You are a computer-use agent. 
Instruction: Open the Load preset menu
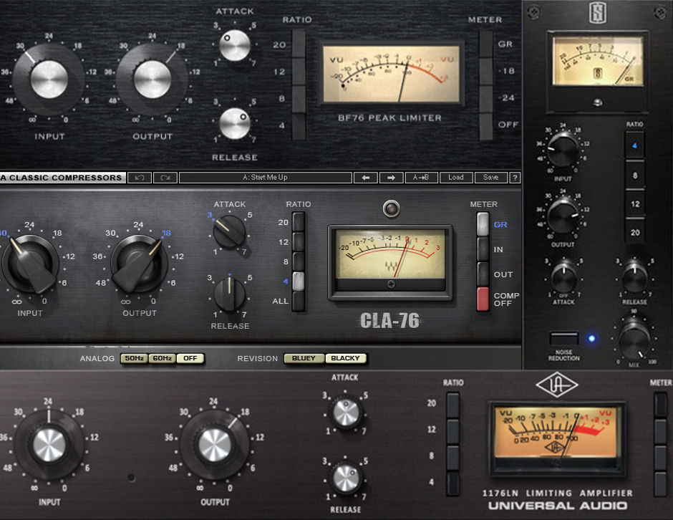click(457, 177)
